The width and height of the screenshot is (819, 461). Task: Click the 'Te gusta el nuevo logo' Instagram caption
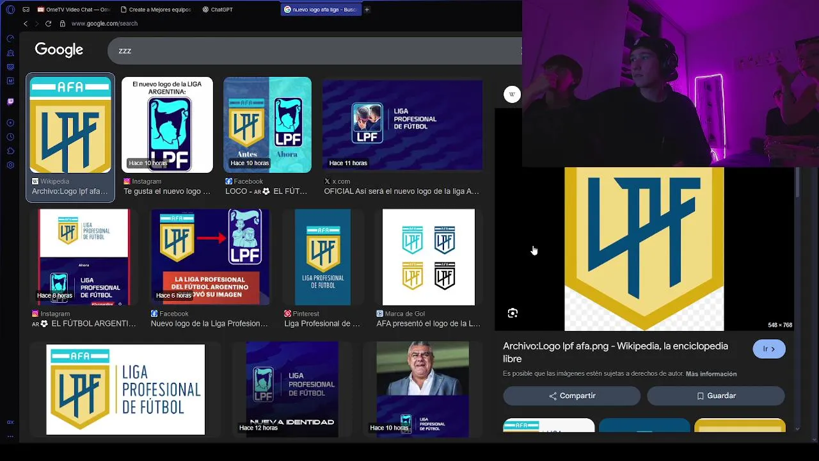coord(167,191)
